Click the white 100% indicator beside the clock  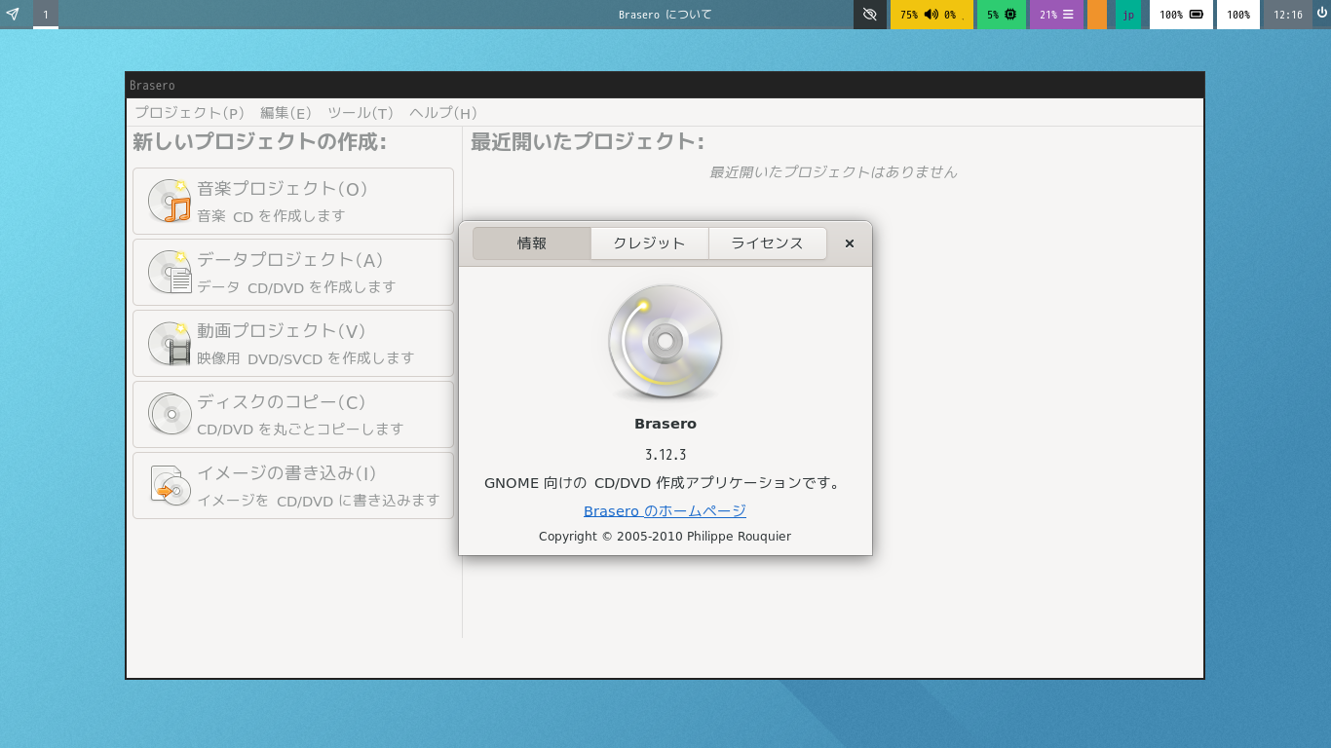click(x=1238, y=15)
